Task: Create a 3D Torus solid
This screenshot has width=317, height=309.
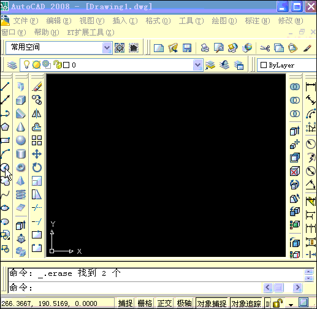Action: (21, 167)
